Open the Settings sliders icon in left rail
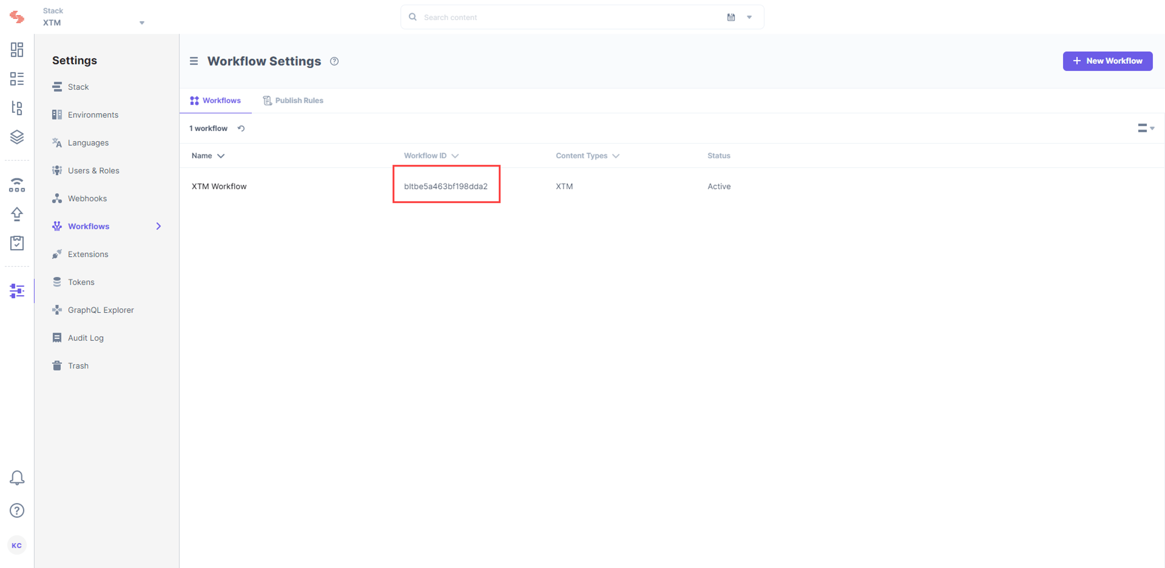 (x=17, y=291)
